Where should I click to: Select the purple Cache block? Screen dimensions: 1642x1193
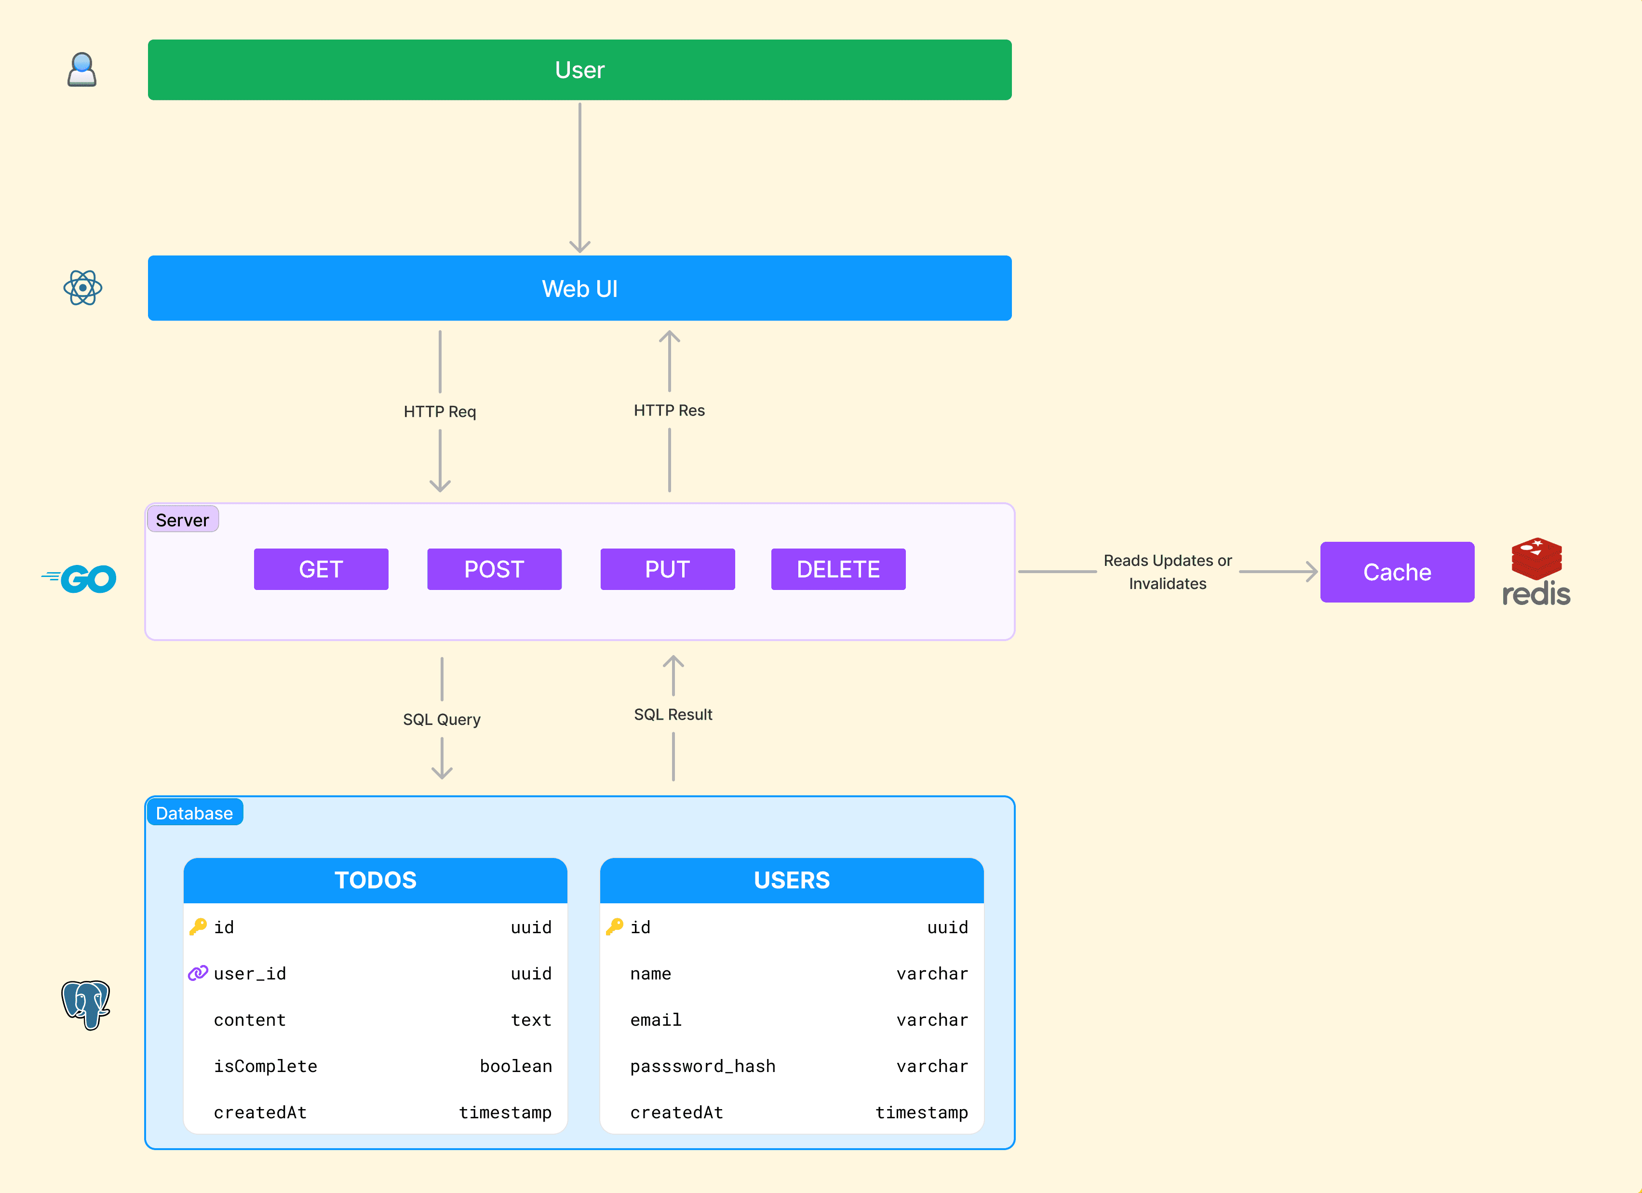tap(1397, 572)
